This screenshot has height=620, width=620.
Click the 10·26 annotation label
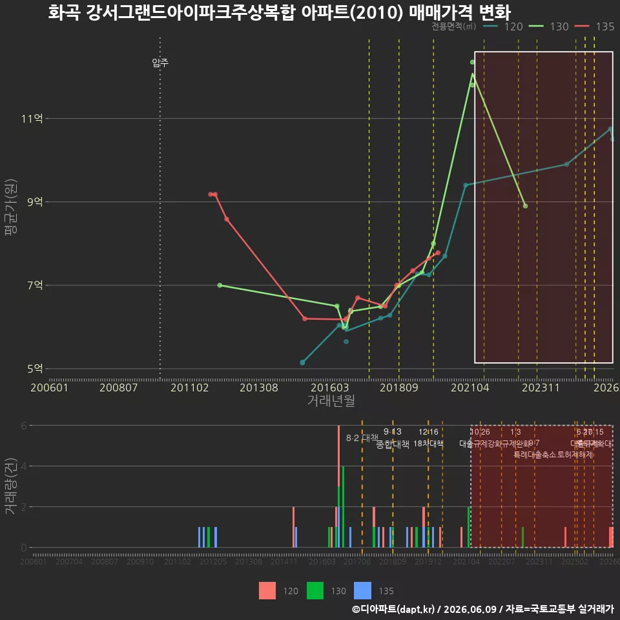tap(480, 432)
